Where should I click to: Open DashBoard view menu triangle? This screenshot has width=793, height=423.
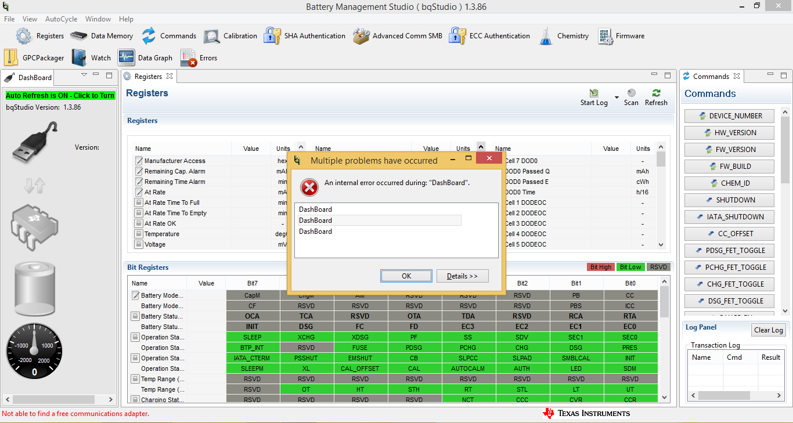click(x=84, y=75)
